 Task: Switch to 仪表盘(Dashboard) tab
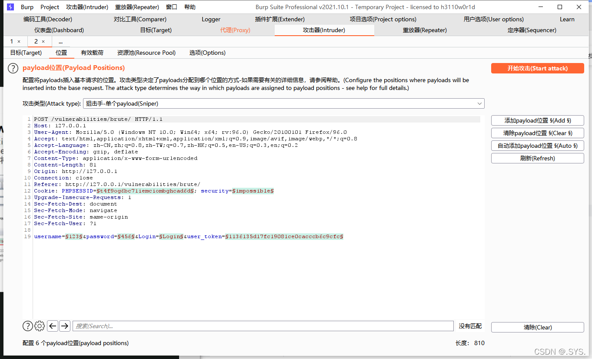coord(59,30)
